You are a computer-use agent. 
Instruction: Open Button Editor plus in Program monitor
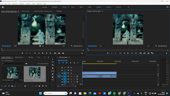coord(166,53)
